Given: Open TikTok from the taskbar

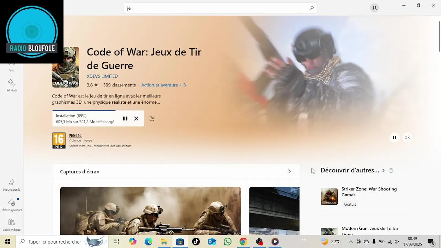Looking at the screenshot, I should pyautogui.click(x=196, y=242).
